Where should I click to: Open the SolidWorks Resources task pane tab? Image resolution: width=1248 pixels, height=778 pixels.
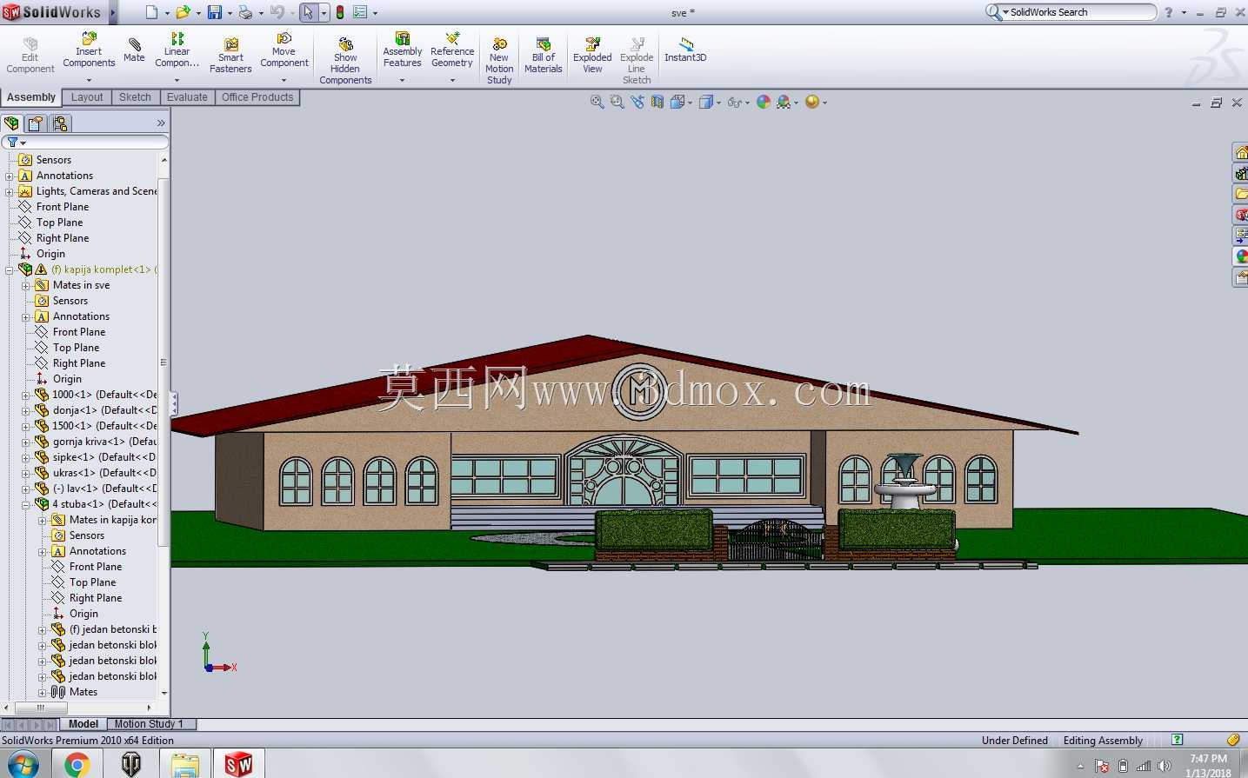pyautogui.click(x=1241, y=153)
